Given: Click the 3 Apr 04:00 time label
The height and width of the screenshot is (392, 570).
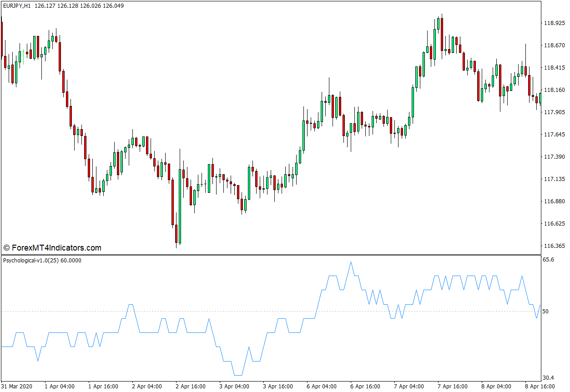Looking at the screenshot, I should tap(234, 387).
